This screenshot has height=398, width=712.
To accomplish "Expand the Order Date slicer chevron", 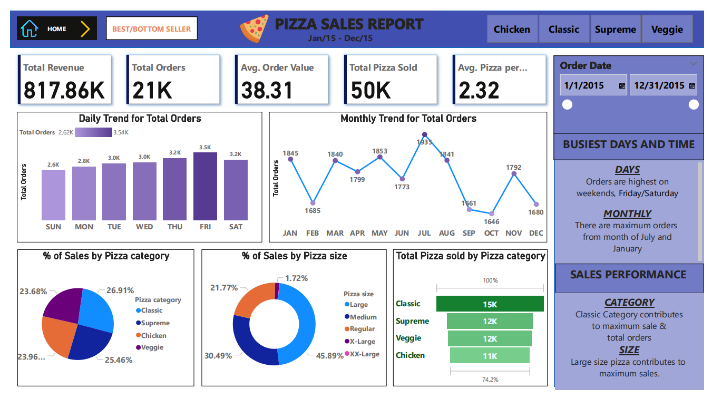I will point(693,64).
